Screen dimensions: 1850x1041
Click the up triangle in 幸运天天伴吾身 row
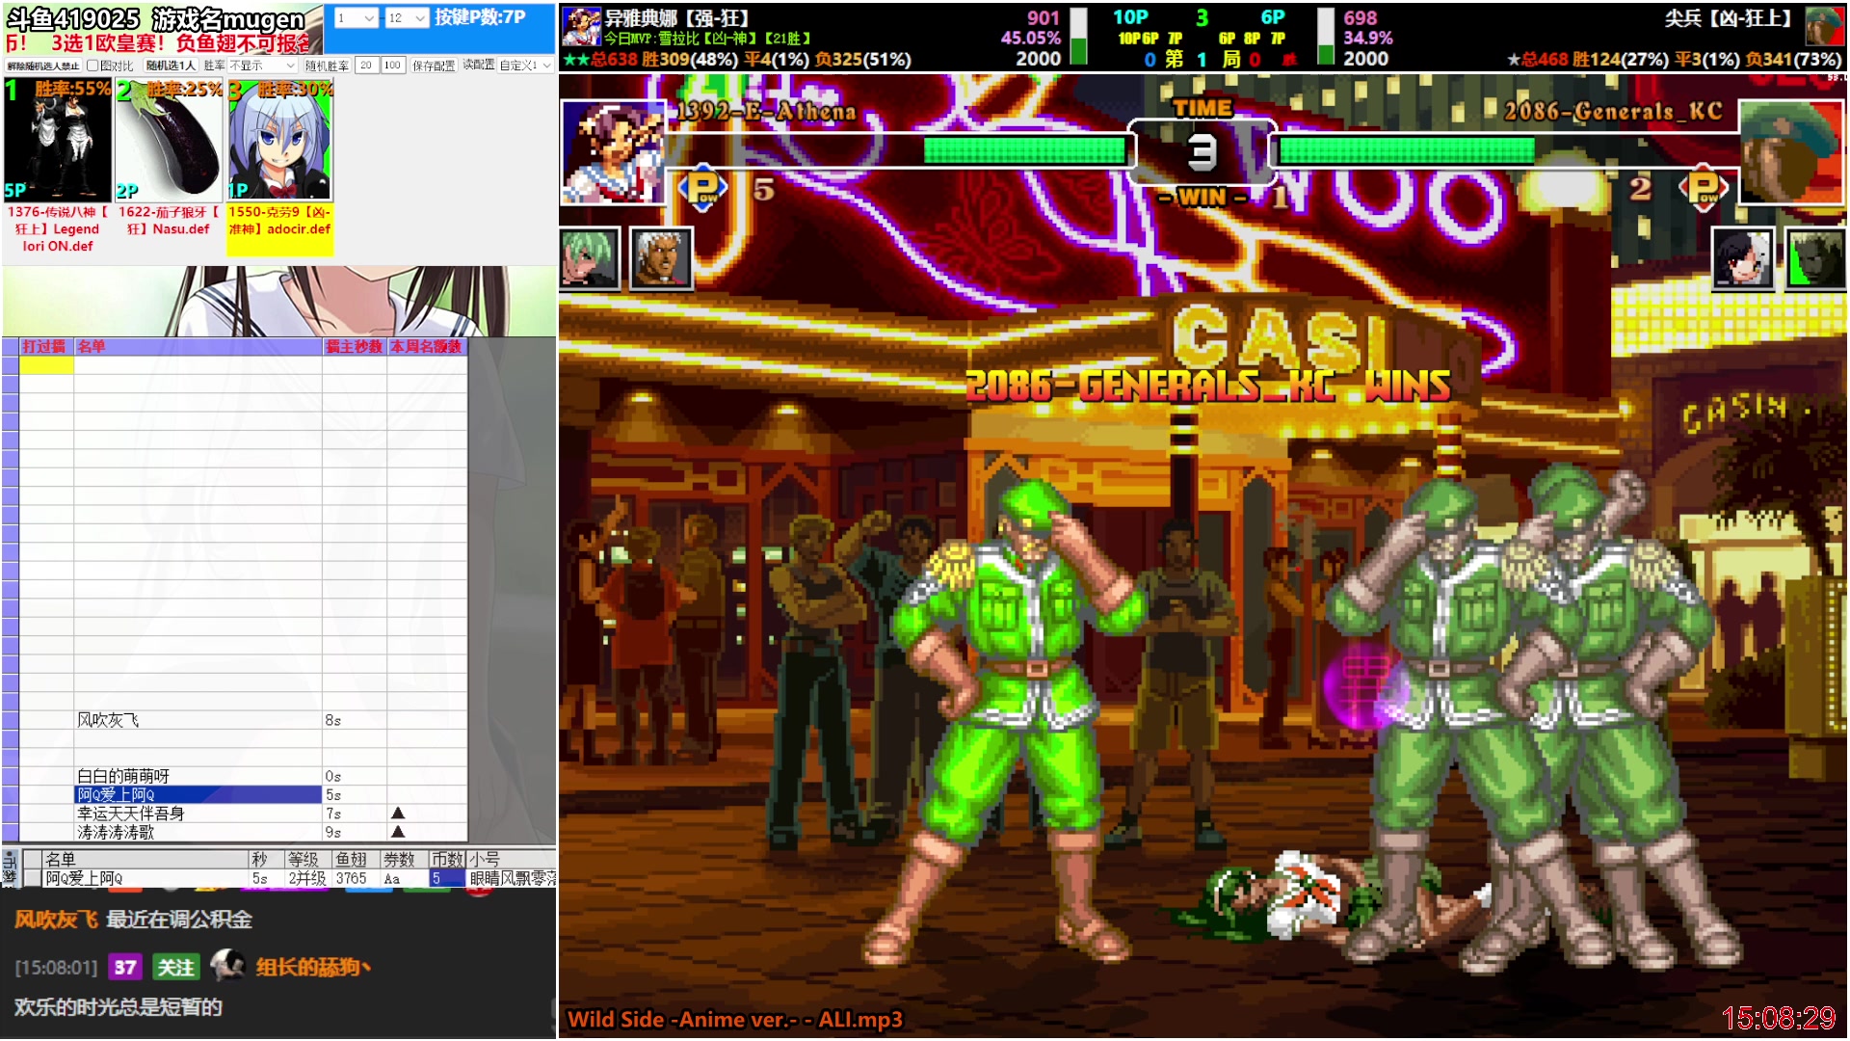398,814
